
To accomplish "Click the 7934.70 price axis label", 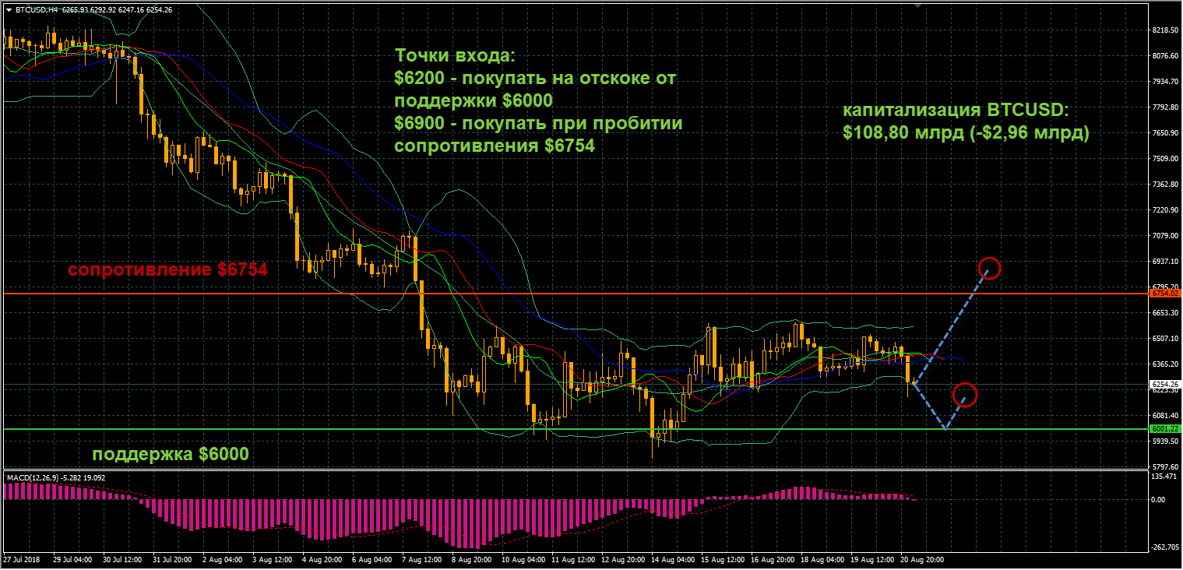I will [1164, 82].
